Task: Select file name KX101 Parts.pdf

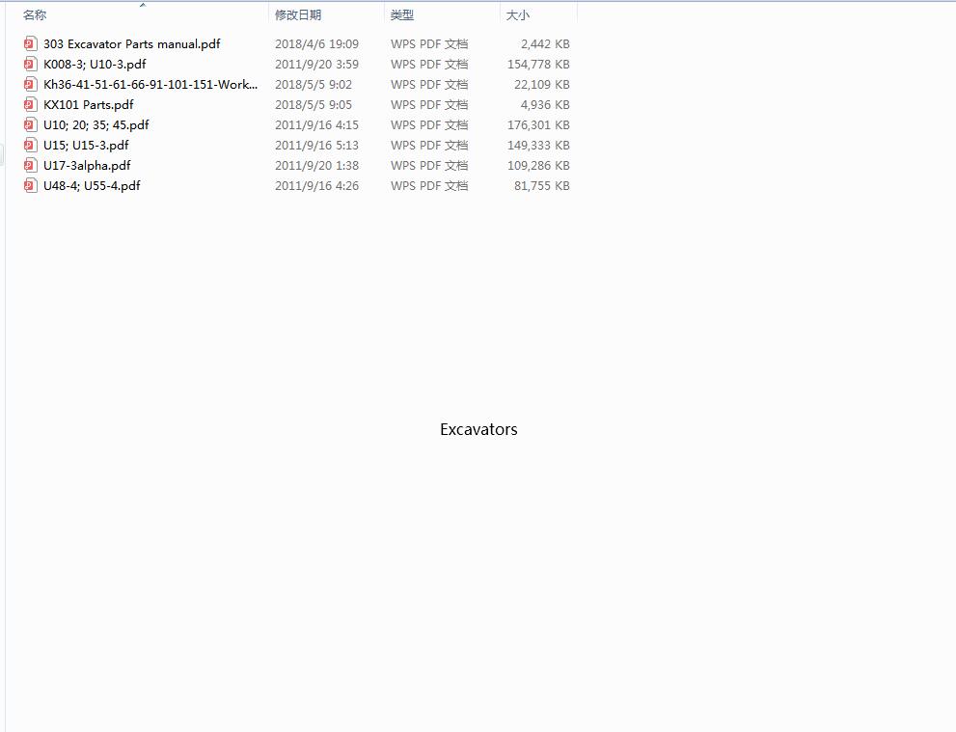Action: 89,104
